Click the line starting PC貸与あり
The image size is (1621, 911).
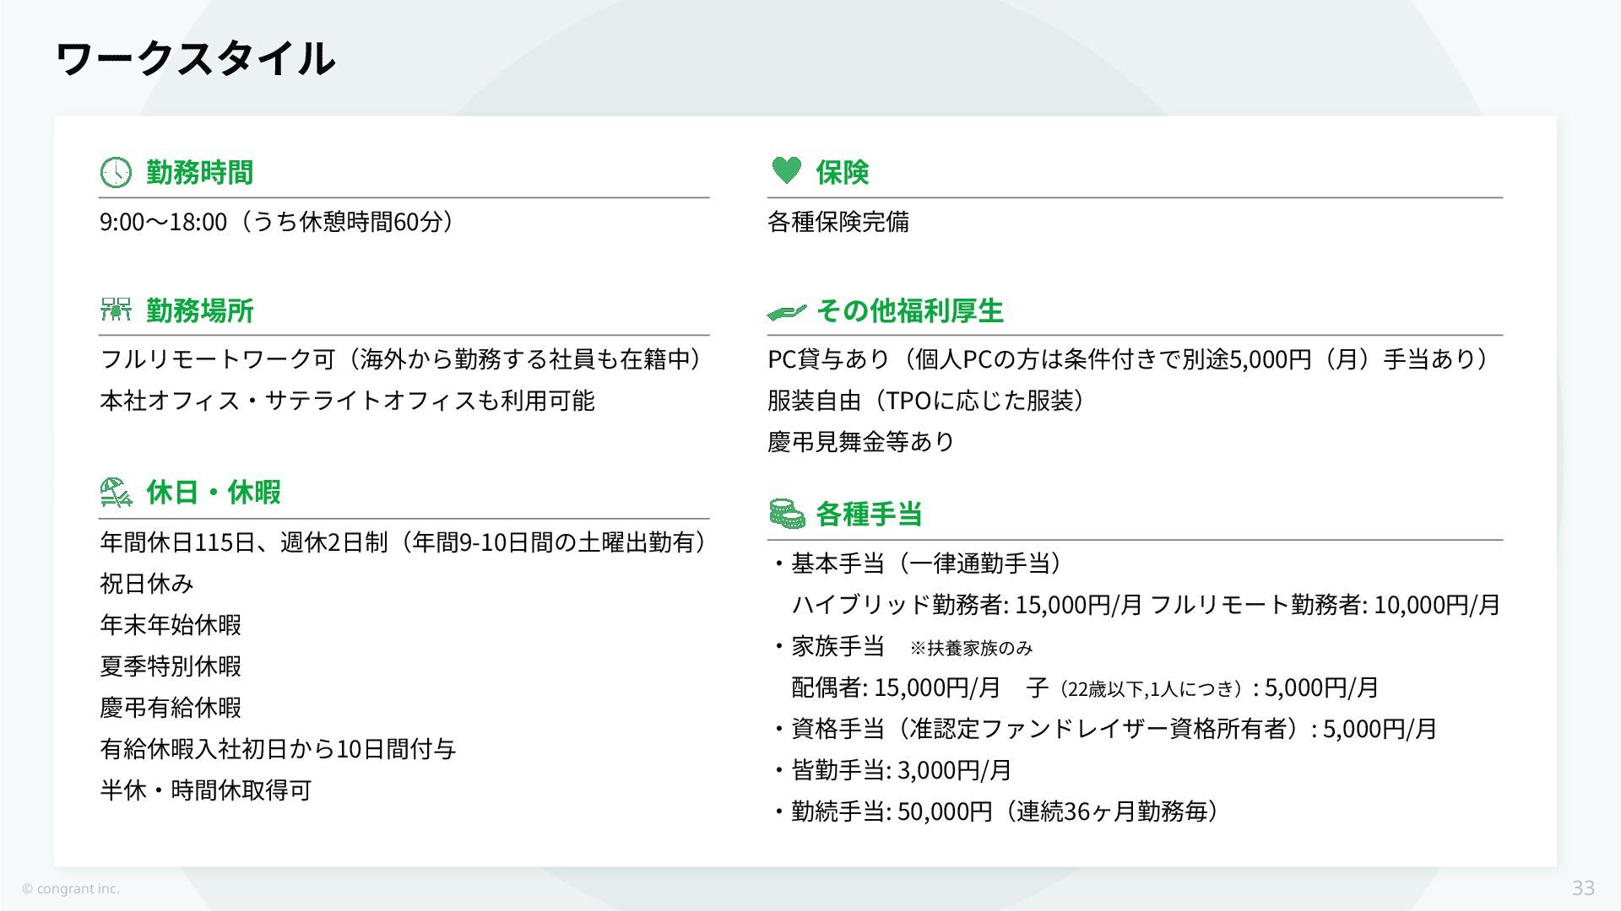1129,359
